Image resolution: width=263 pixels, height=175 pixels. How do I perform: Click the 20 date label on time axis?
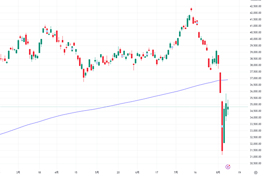(x=118, y=172)
